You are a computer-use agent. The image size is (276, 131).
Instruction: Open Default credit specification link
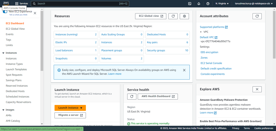tap(216, 69)
